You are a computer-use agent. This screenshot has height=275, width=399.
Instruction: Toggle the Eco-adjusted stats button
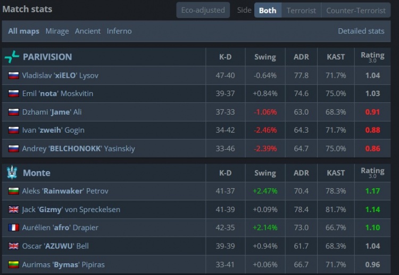pyautogui.click(x=203, y=10)
